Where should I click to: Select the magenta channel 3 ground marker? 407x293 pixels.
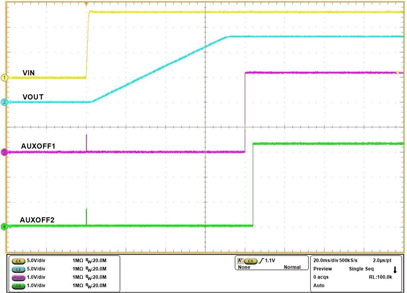pyautogui.click(x=4, y=152)
